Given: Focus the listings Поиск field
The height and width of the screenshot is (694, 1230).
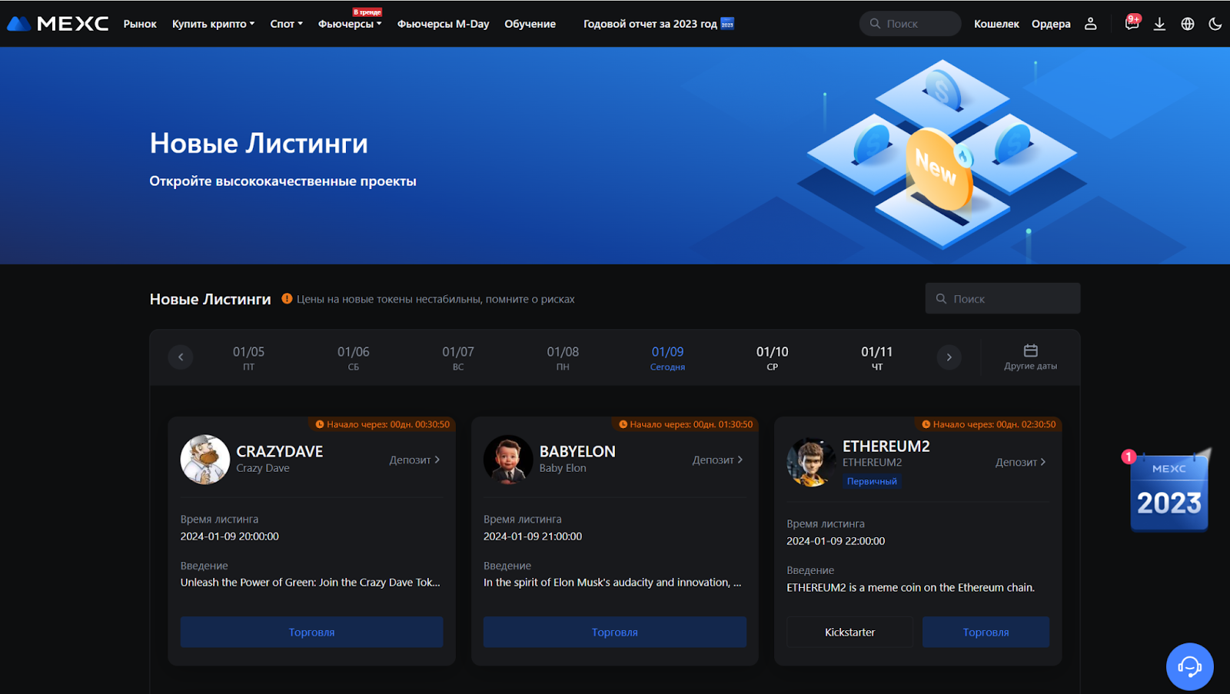Looking at the screenshot, I should pyautogui.click(x=1002, y=298).
